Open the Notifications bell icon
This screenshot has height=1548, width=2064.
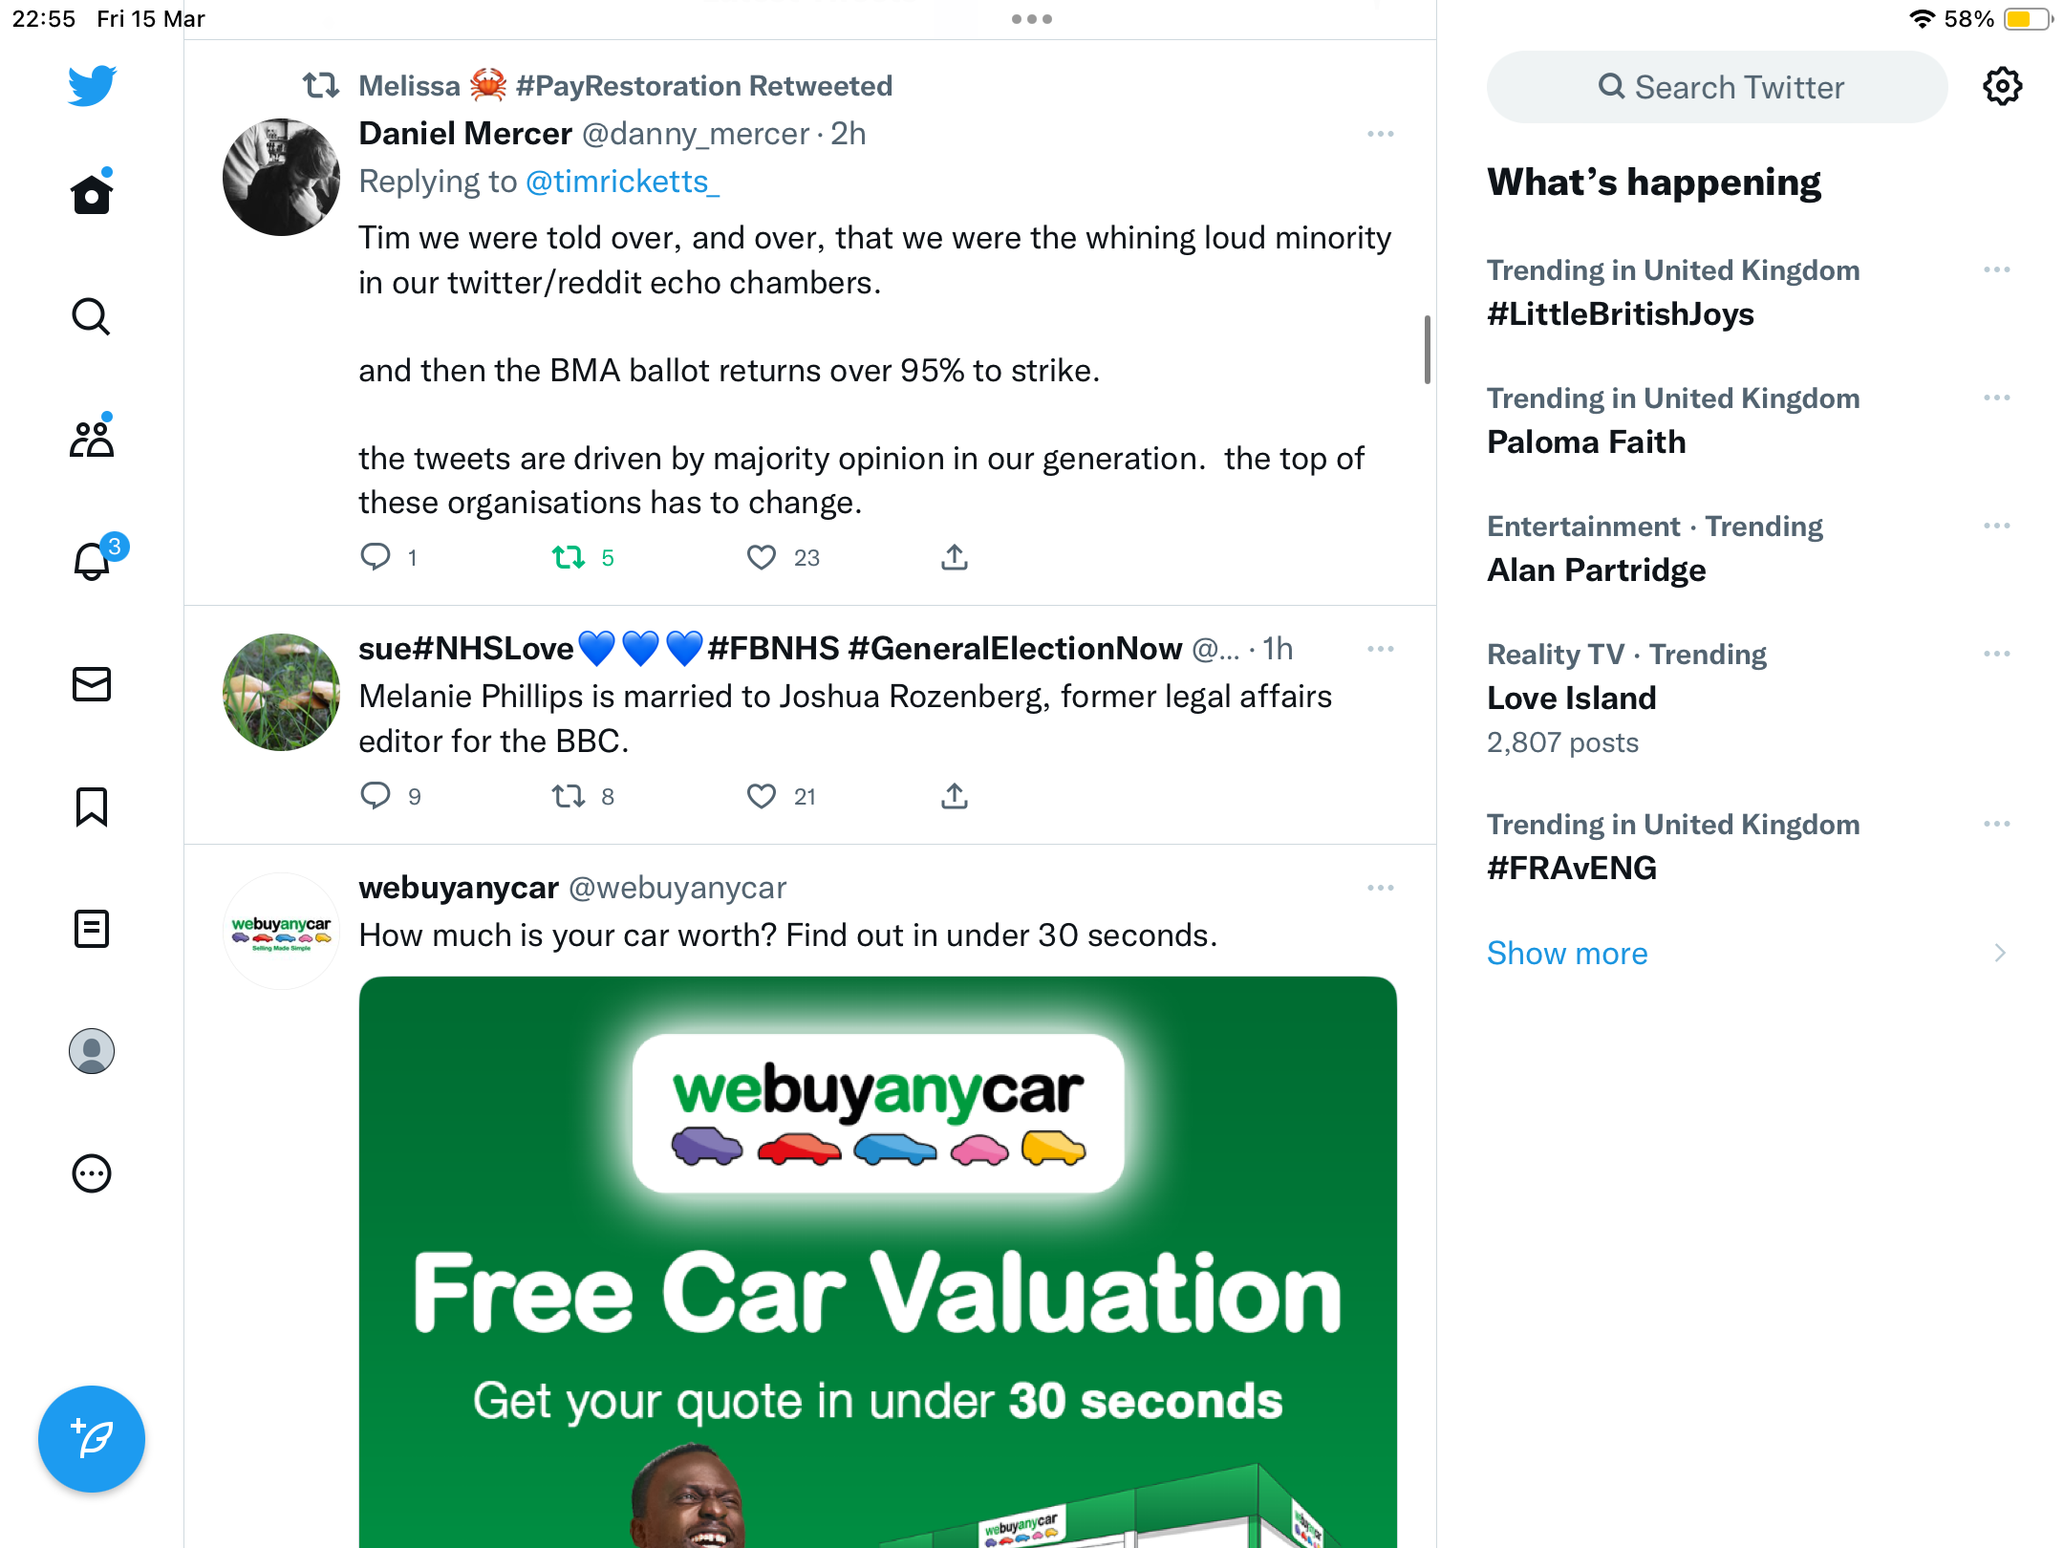[94, 560]
